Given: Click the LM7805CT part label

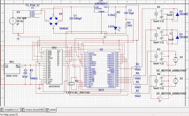Looking at the screenshot, I should click(101, 4).
